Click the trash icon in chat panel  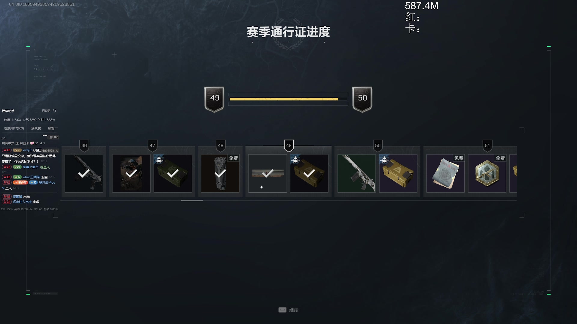(x=51, y=137)
